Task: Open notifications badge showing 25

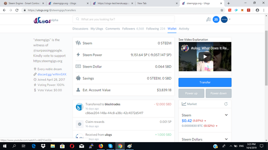Action: [x=216, y=20]
